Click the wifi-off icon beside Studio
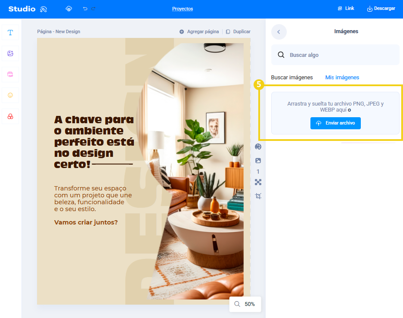This screenshot has height=318, width=403. click(x=43, y=9)
